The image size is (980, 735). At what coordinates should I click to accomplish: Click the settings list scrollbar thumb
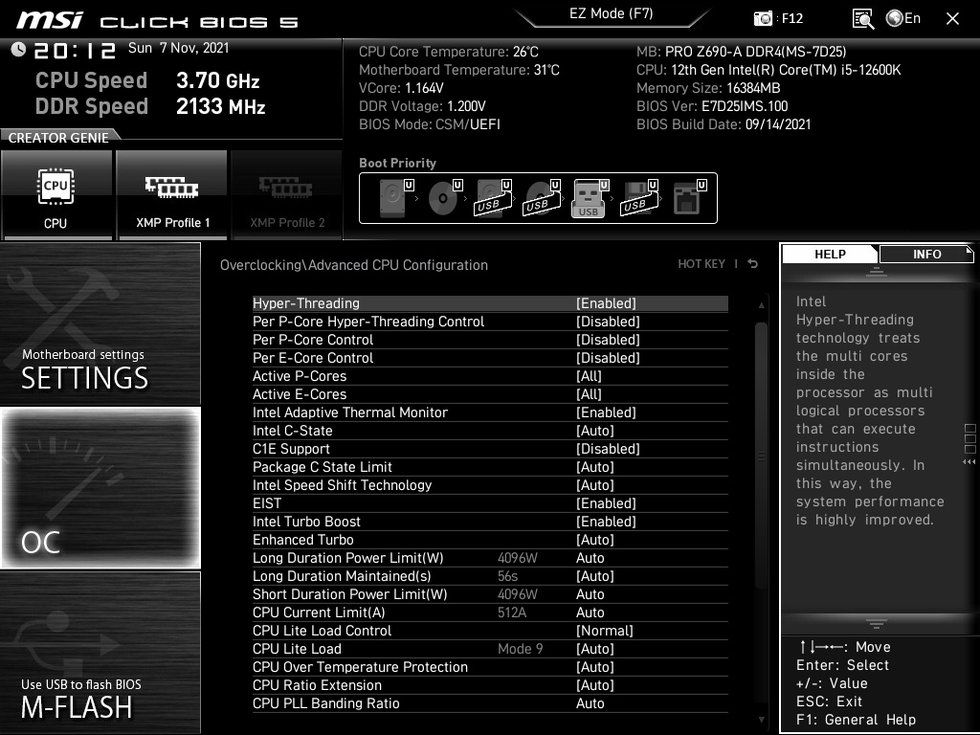[761, 455]
